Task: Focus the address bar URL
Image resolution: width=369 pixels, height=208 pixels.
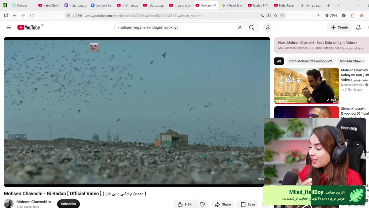Action: tap(144, 16)
